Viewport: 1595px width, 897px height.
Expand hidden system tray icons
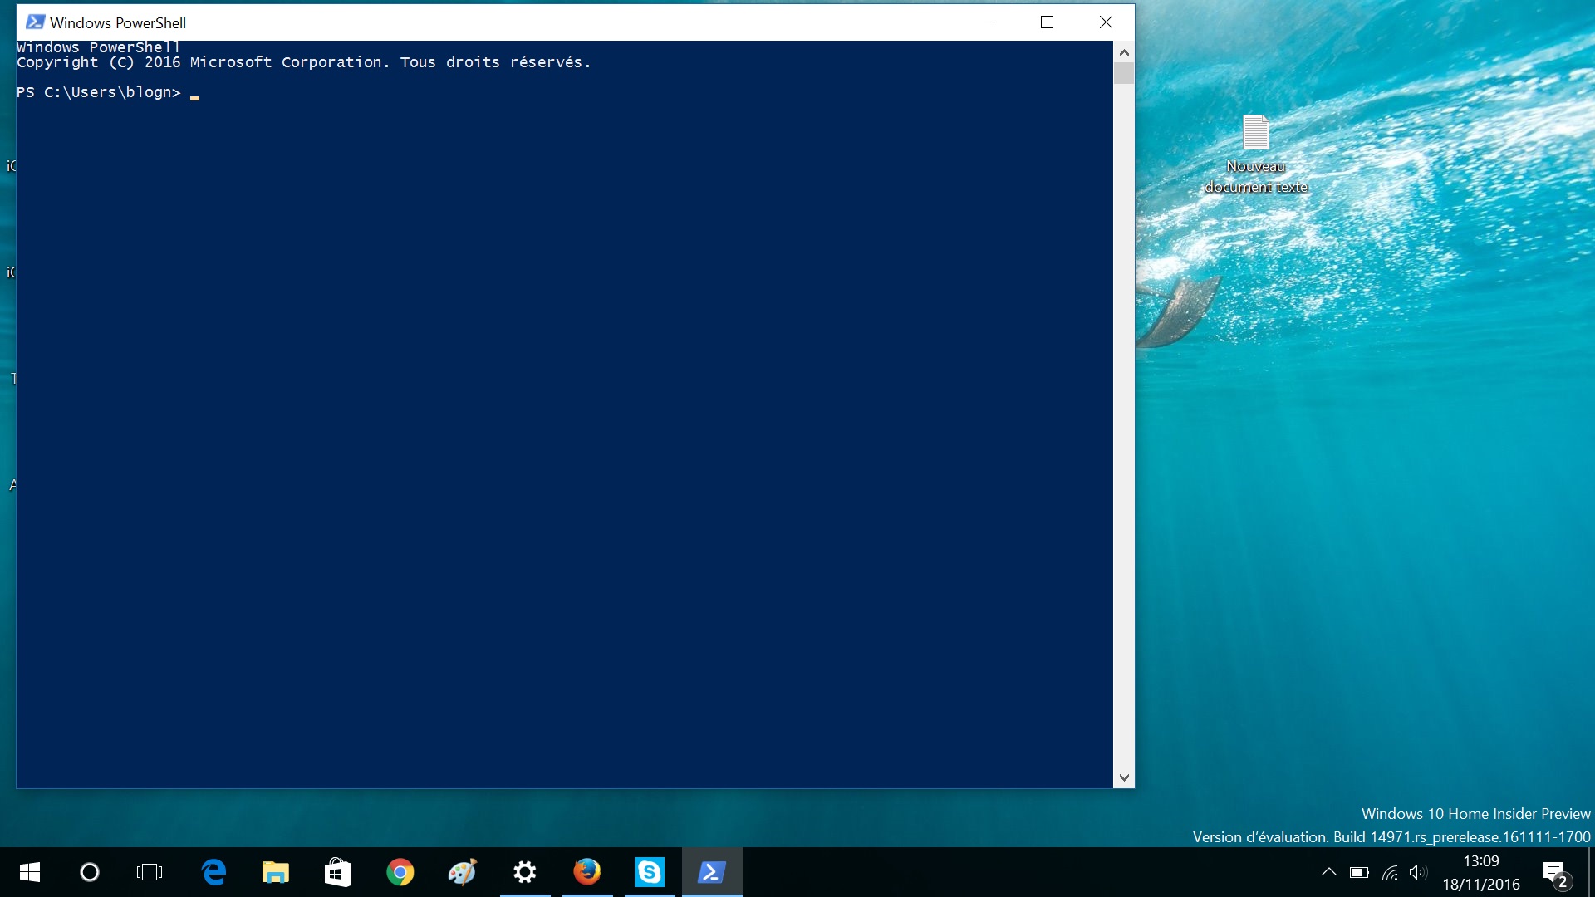click(x=1328, y=872)
